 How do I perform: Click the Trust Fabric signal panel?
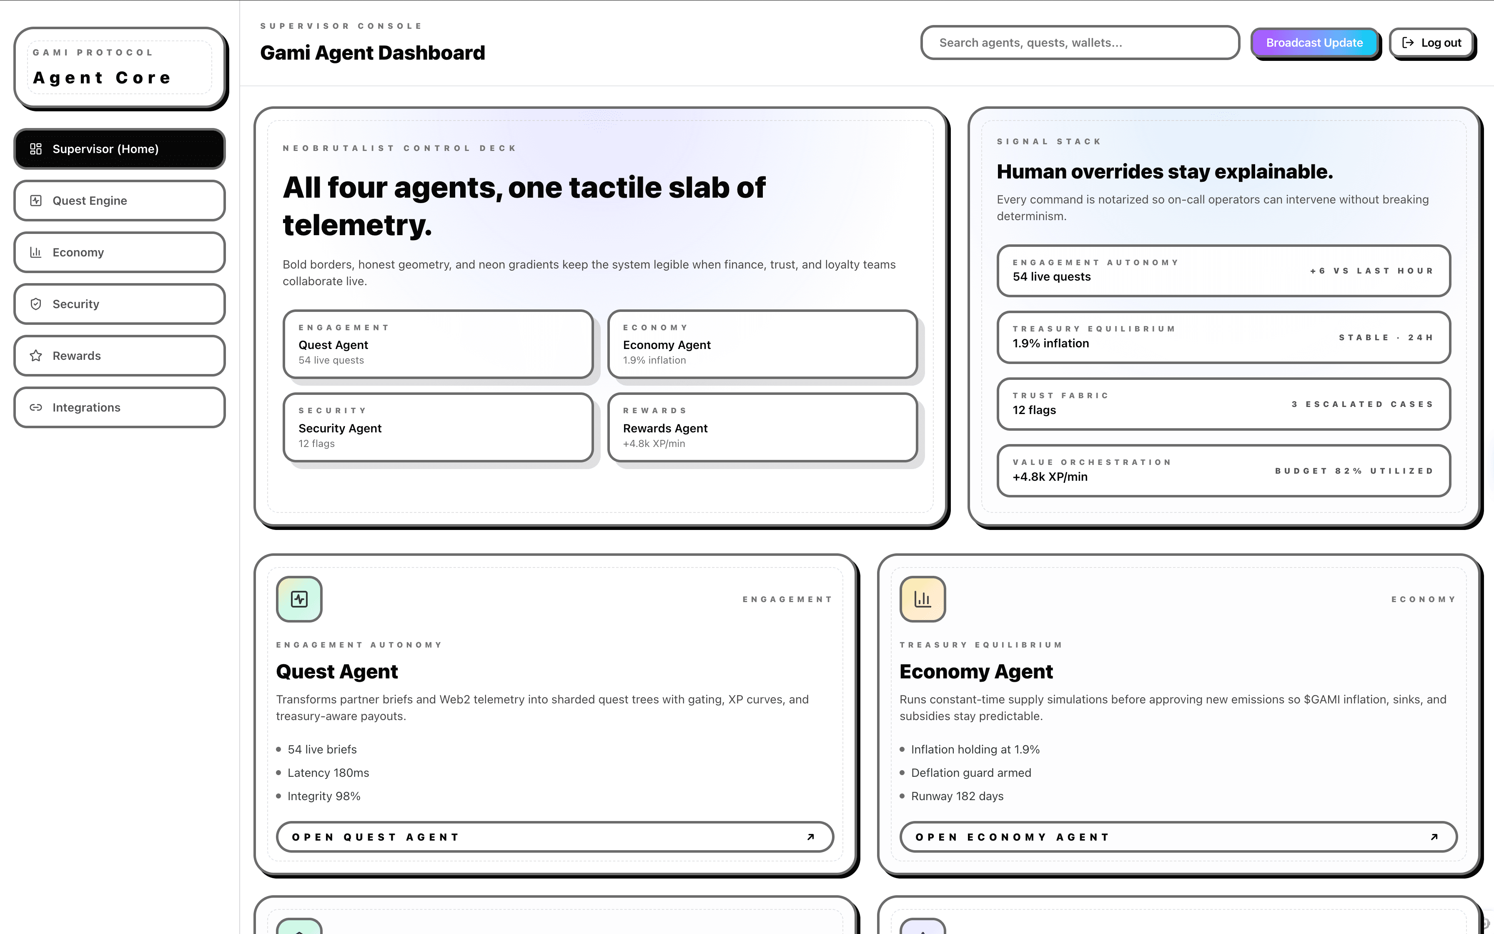pos(1223,404)
